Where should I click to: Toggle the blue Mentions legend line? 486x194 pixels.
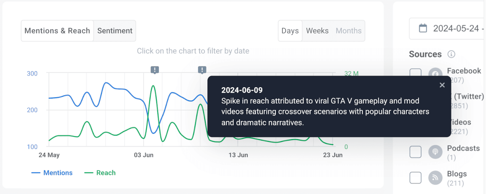pos(52,173)
